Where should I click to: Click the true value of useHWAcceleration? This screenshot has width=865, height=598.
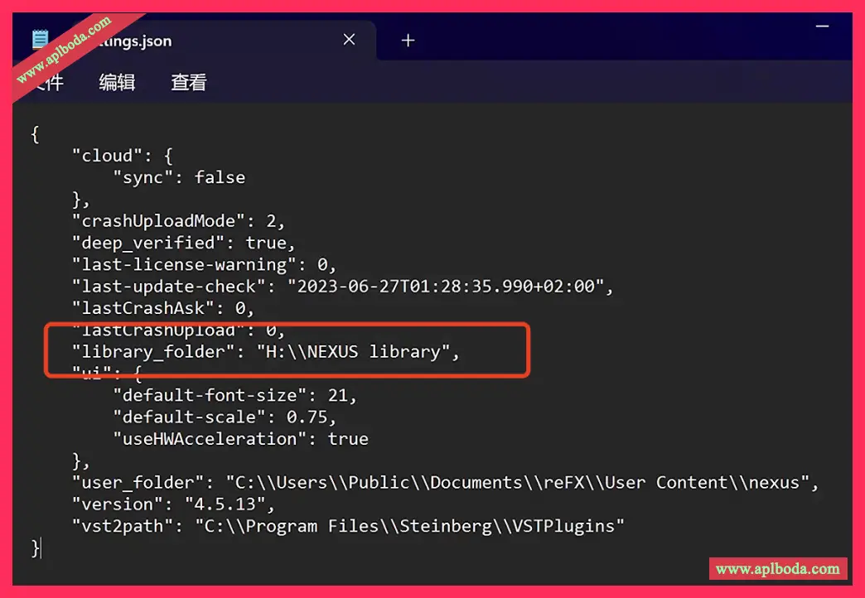[348, 438]
